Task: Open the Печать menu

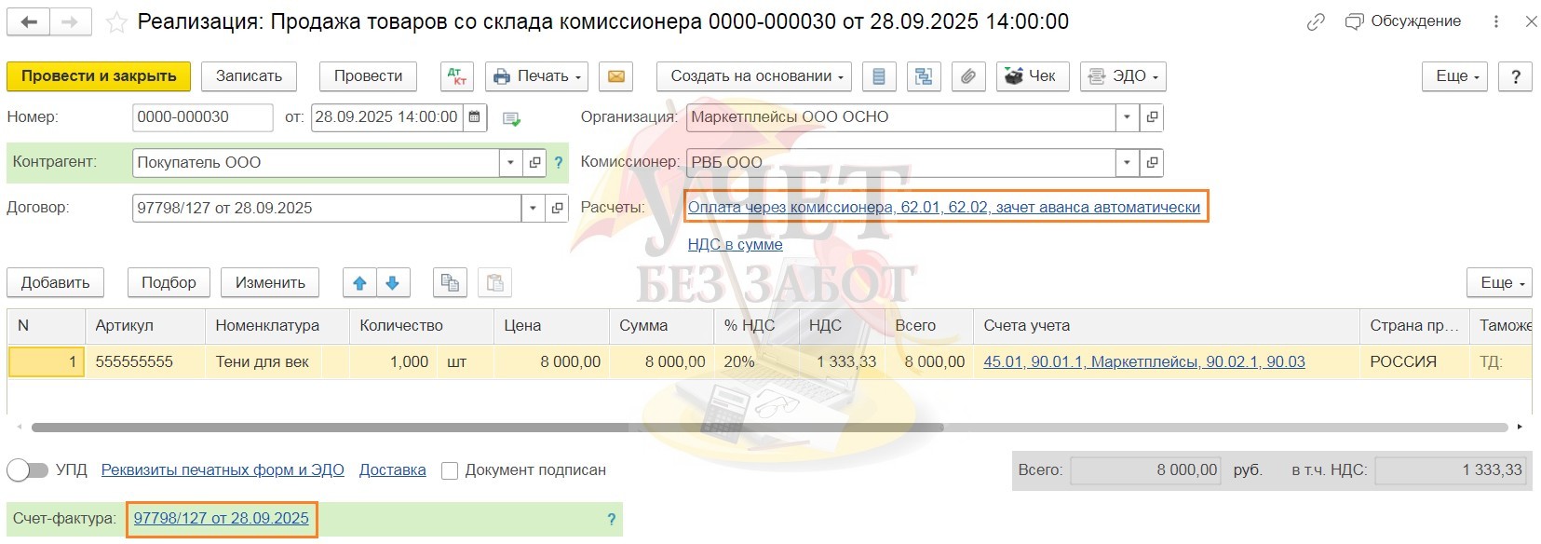Action: pyautogui.click(x=537, y=76)
